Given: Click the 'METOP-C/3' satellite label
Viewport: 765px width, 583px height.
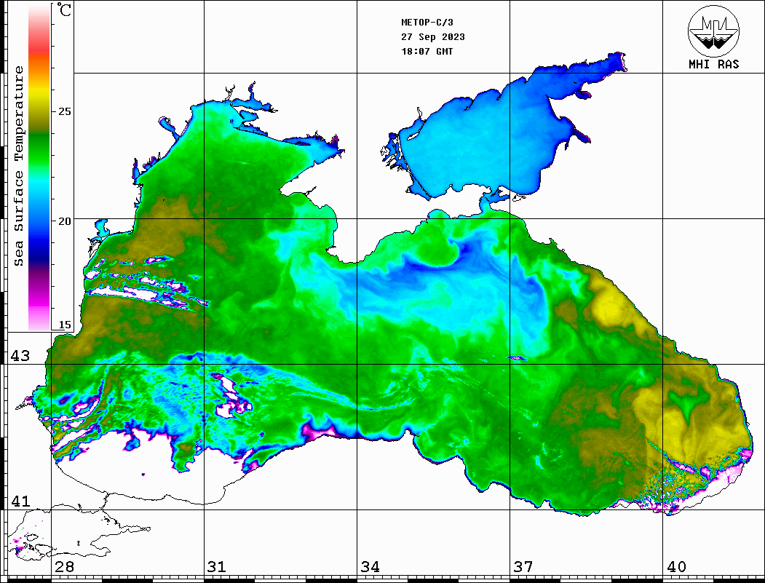Looking at the screenshot, I should 427,23.
